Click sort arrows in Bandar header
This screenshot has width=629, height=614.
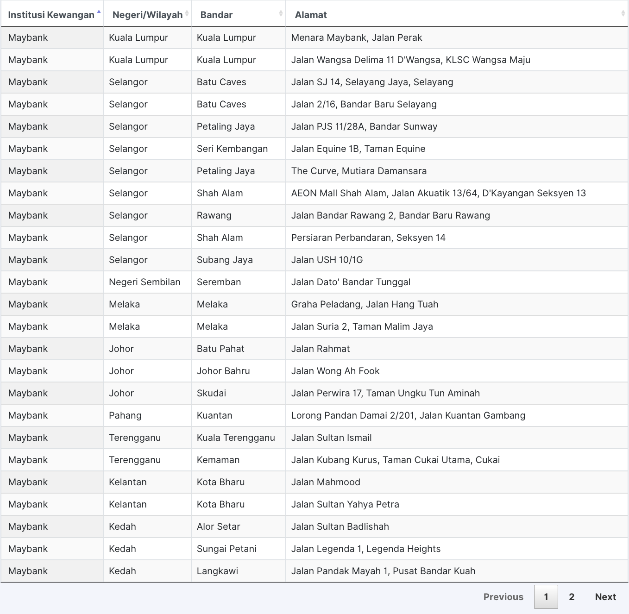pyautogui.click(x=281, y=14)
